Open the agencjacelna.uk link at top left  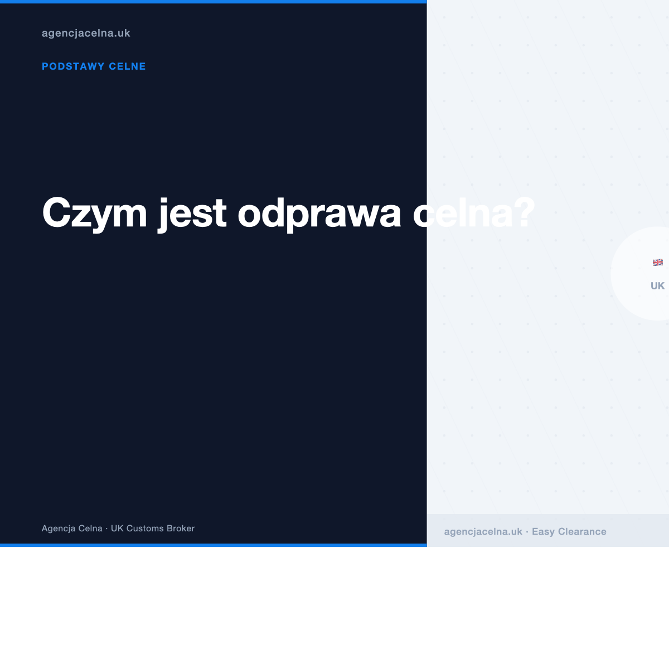pyautogui.click(x=86, y=33)
